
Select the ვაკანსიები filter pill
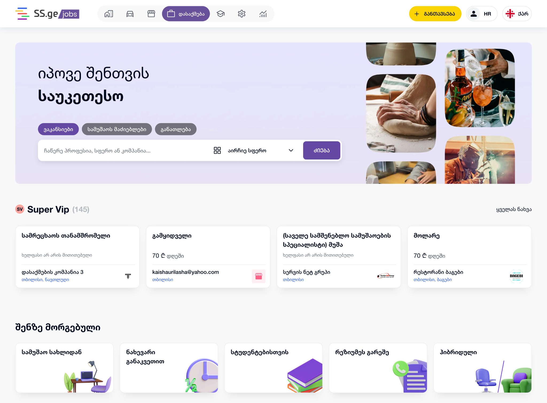(58, 129)
